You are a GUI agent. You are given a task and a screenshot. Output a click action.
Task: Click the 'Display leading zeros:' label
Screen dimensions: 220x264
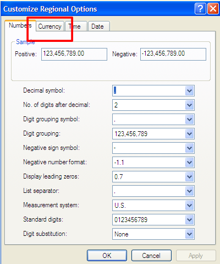(51, 176)
